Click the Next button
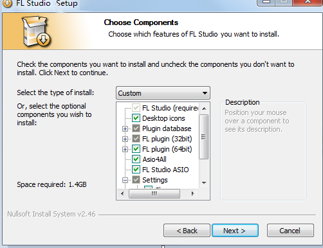 (235, 231)
